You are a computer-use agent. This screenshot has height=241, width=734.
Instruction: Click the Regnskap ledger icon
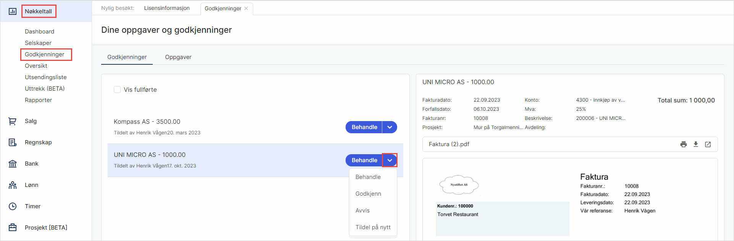[13, 142]
